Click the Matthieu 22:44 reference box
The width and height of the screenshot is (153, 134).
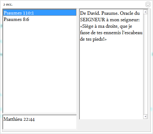[x=40, y=122]
